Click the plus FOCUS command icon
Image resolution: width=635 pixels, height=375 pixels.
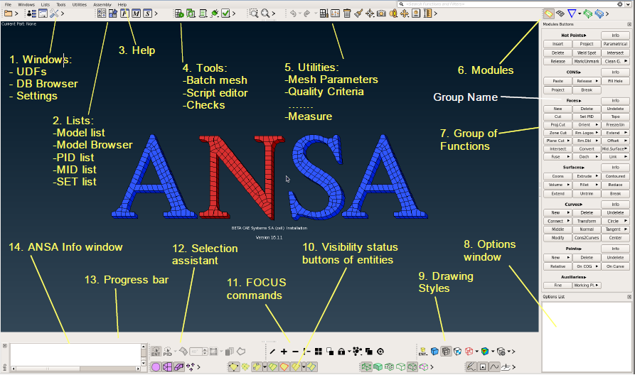coord(284,352)
